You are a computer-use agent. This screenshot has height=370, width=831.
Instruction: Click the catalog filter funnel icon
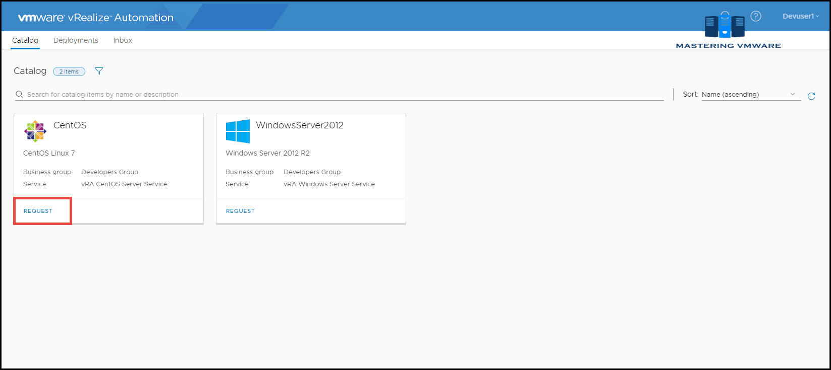pos(99,71)
